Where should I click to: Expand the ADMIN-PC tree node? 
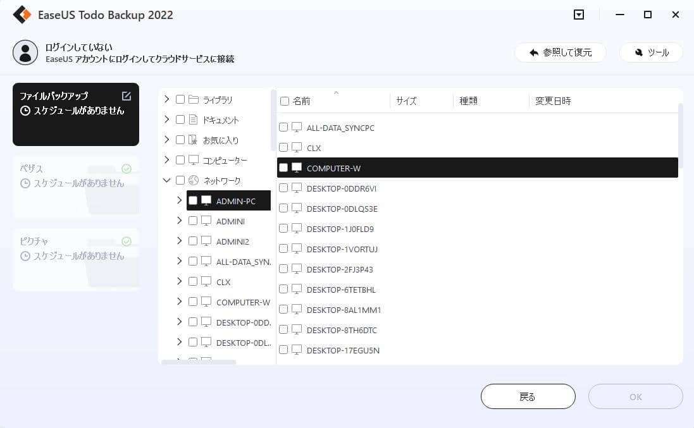click(x=179, y=200)
